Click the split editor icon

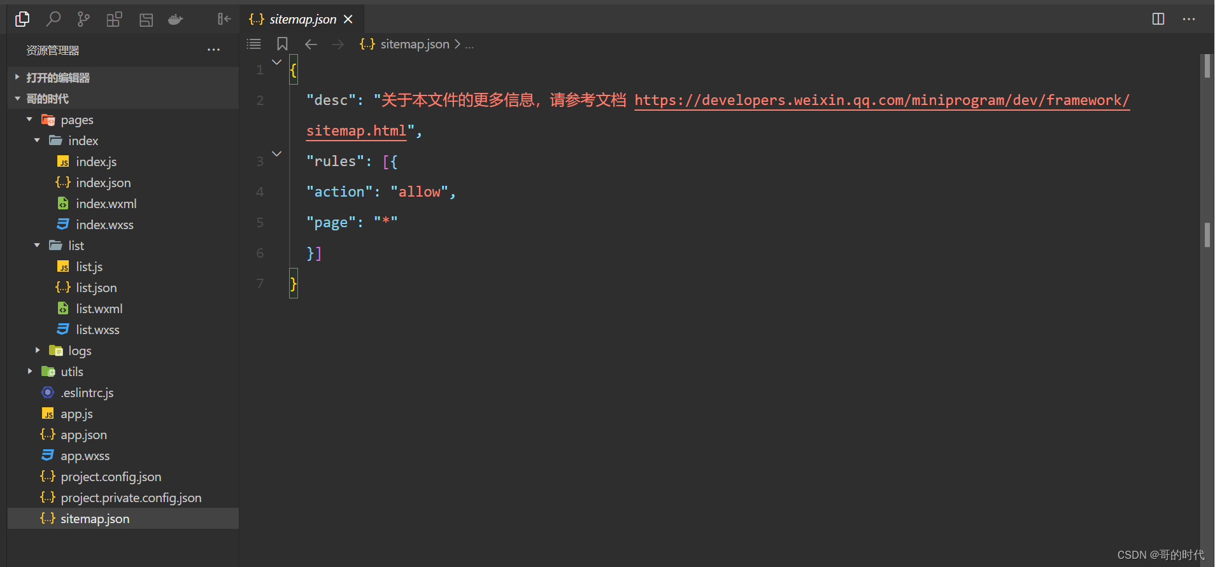[x=1158, y=19]
